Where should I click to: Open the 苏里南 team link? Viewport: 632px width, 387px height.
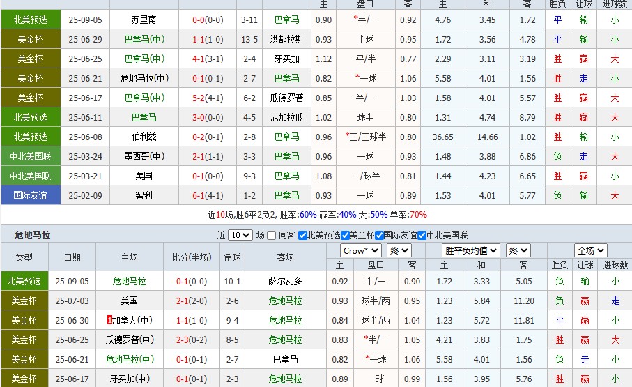click(144, 20)
